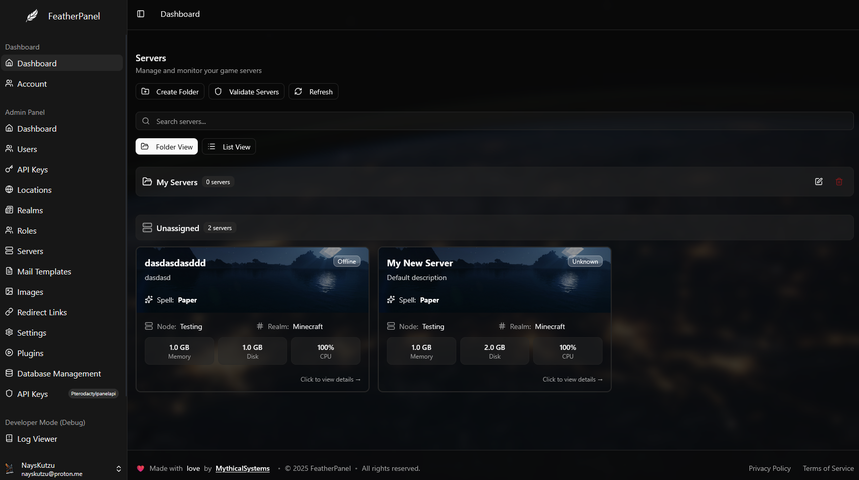The height and width of the screenshot is (480, 859).
Task: Open Database Management in the sidebar
Action: (59, 373)
